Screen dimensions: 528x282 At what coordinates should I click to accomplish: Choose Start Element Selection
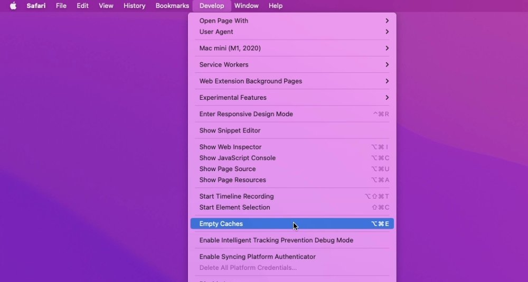click(292, 207)
